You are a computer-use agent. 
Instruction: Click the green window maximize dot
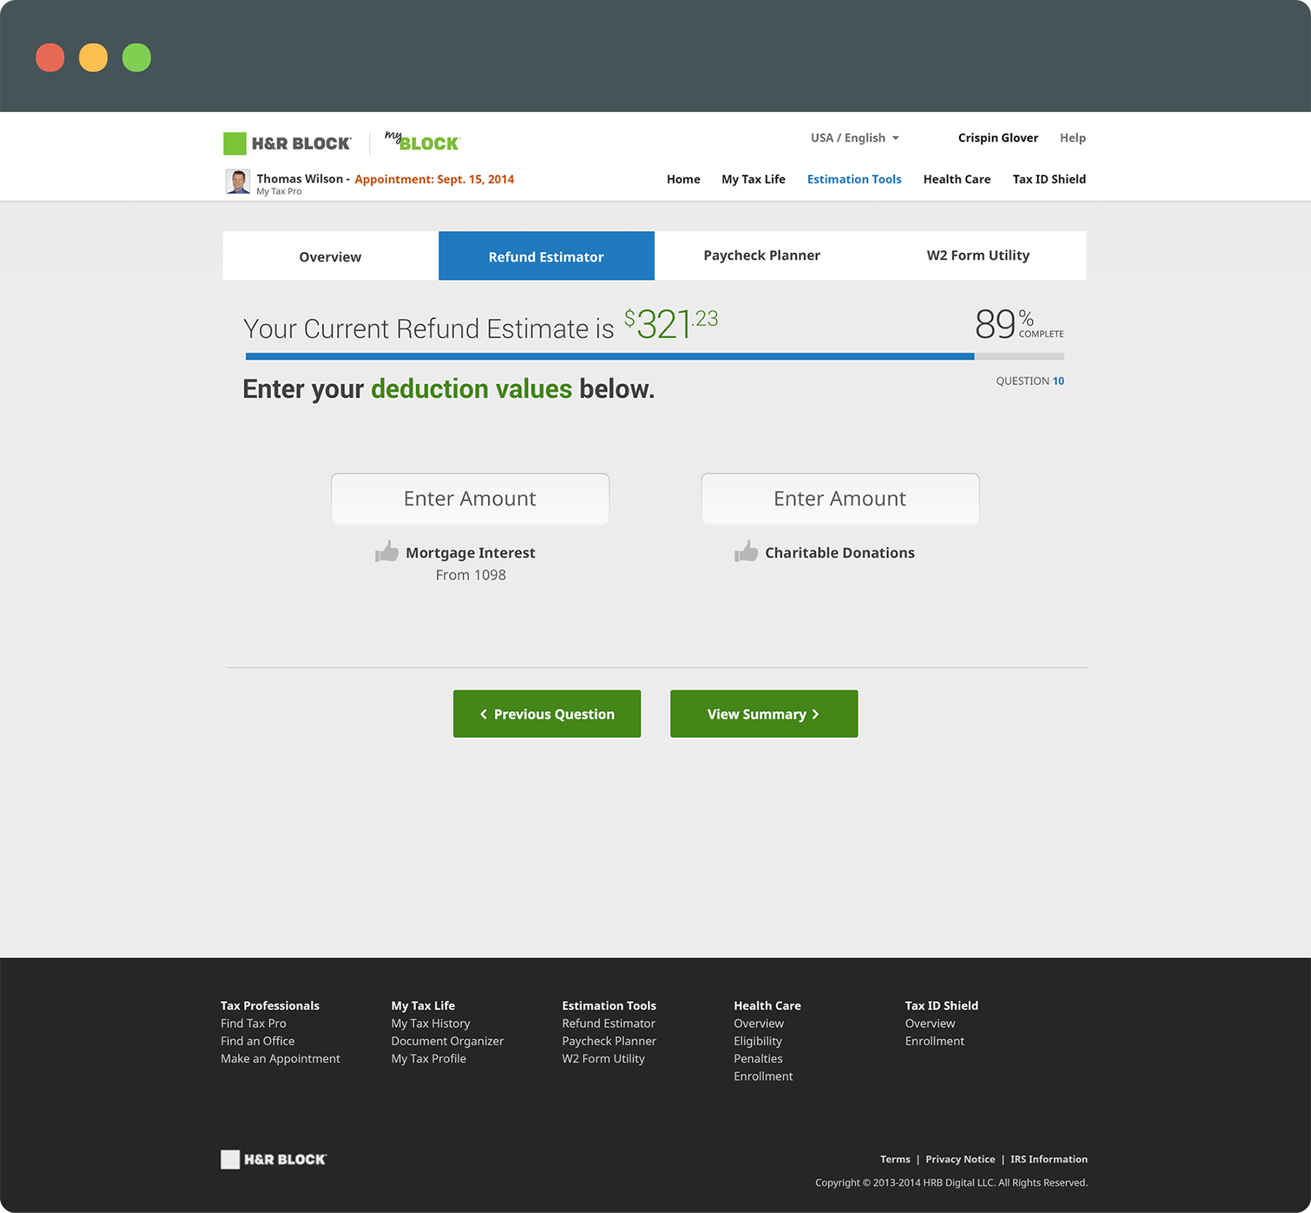[136, 58]
